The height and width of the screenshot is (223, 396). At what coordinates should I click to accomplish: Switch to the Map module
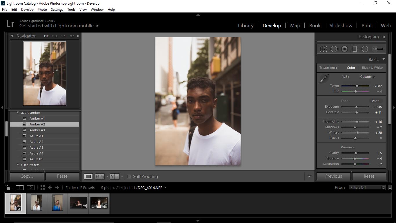295,26
